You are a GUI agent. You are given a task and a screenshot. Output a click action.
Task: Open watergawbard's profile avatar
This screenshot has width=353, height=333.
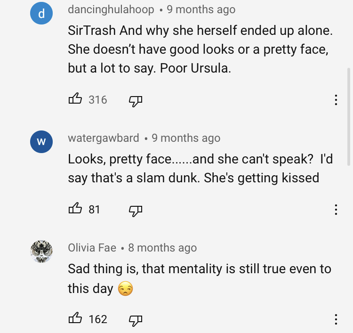(41, 142)
